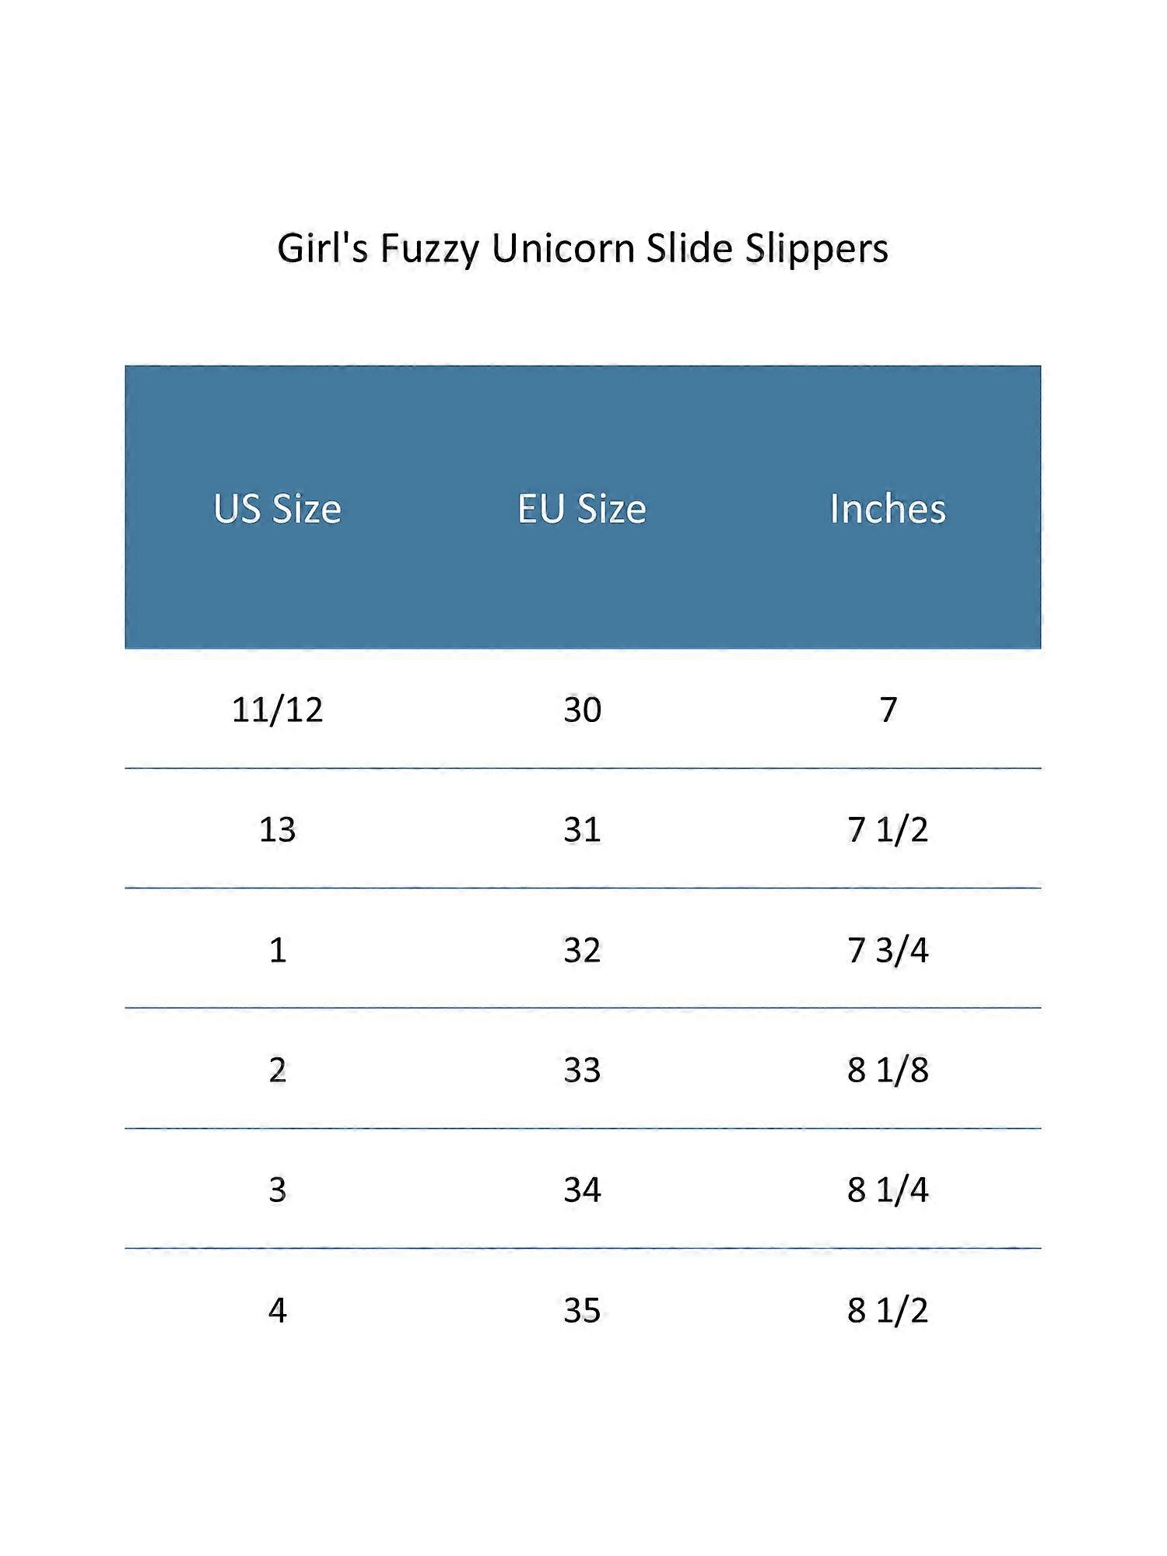Select US size 3 cell

pos(278,1190)
